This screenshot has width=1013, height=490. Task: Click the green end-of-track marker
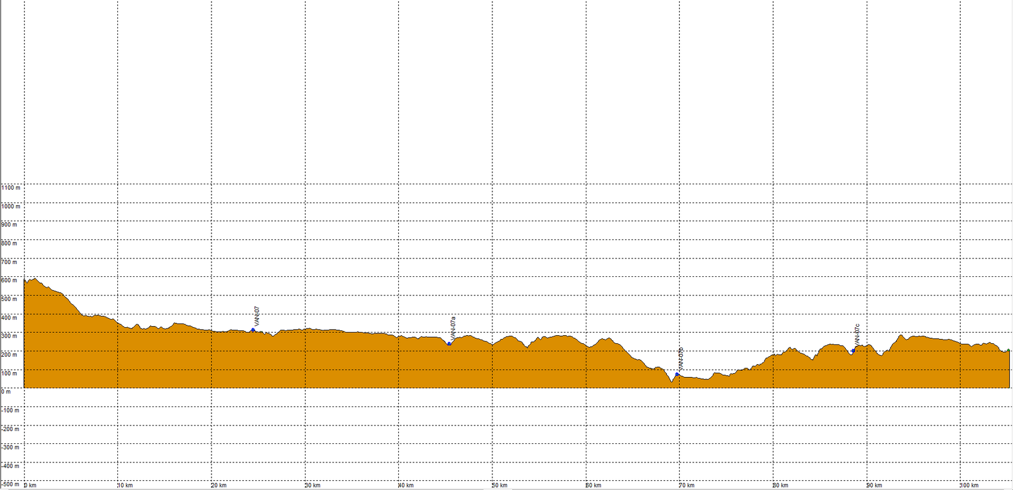coord(1009,351)
